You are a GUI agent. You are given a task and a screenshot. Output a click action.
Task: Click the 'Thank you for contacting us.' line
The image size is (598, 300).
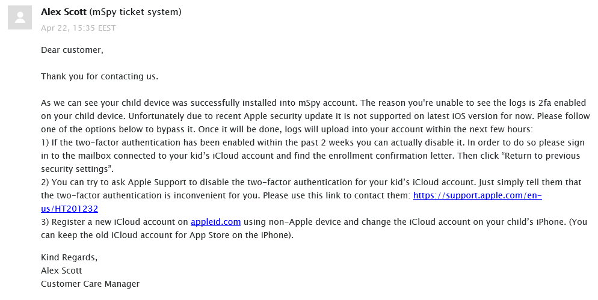coord(99,76)
